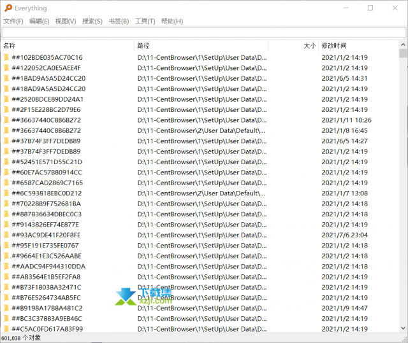Click the modified time 2021/1/7 13:08

click(x=344, y=193)
